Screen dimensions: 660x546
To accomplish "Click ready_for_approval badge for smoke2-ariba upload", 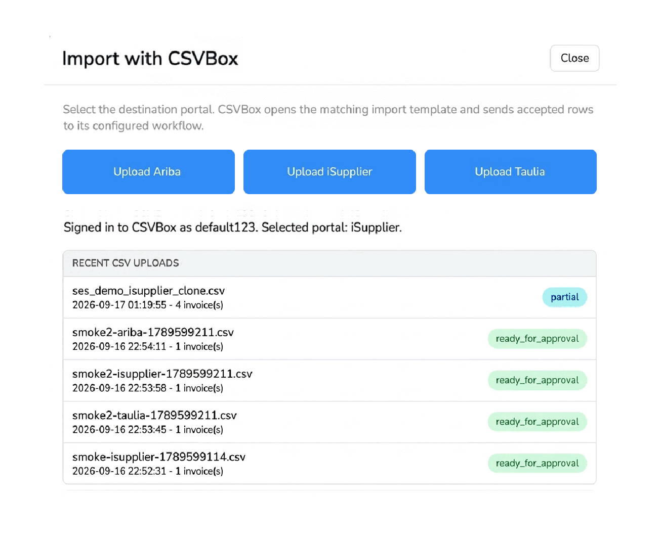I will (x=537, y=339).
